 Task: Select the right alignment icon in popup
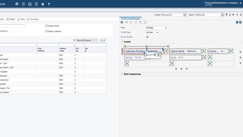coord(158,55)
